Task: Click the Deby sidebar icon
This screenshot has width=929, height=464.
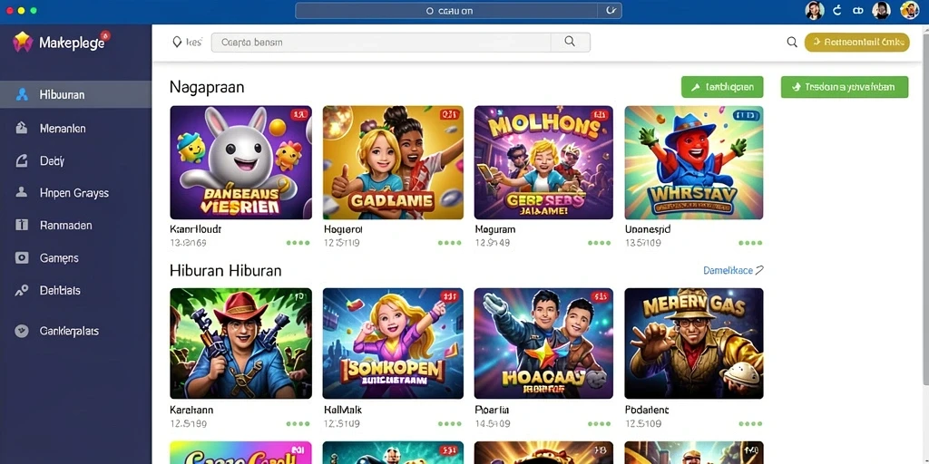Action: (22, 160)
